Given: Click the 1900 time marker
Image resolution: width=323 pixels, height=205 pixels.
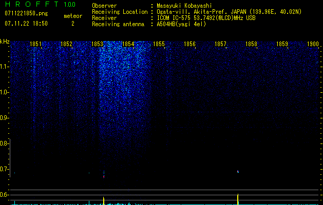Looking at the screenshot, I should (313, 44).
